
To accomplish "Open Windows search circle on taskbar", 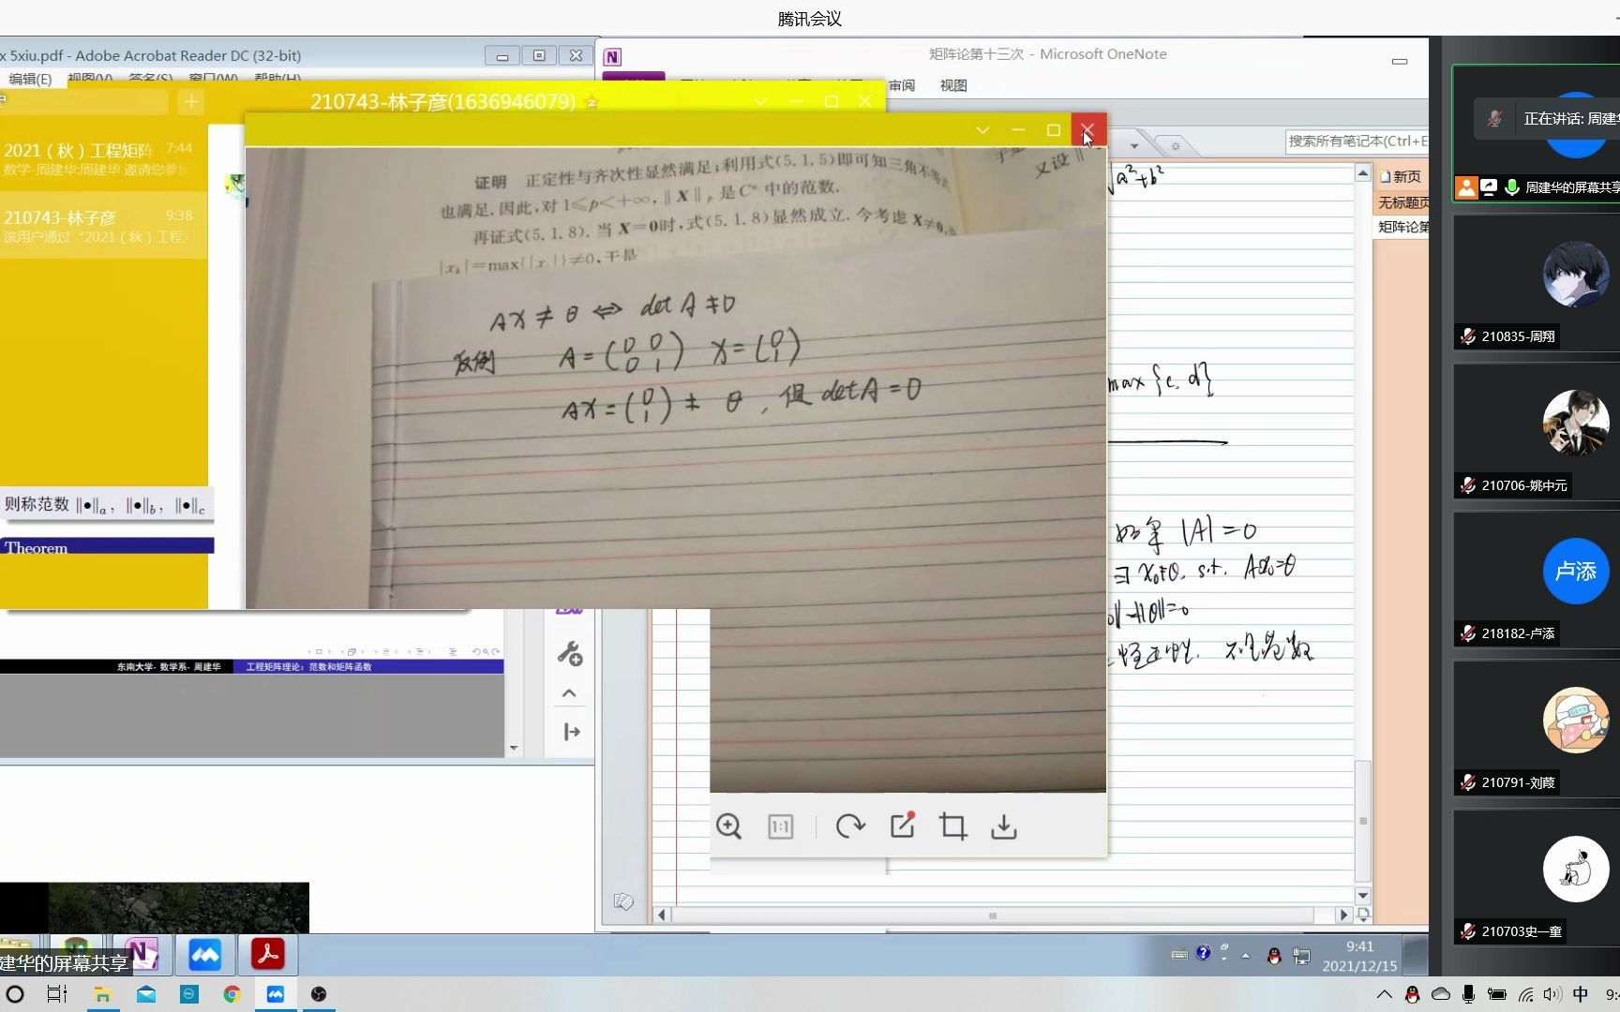I will [15, 994].
